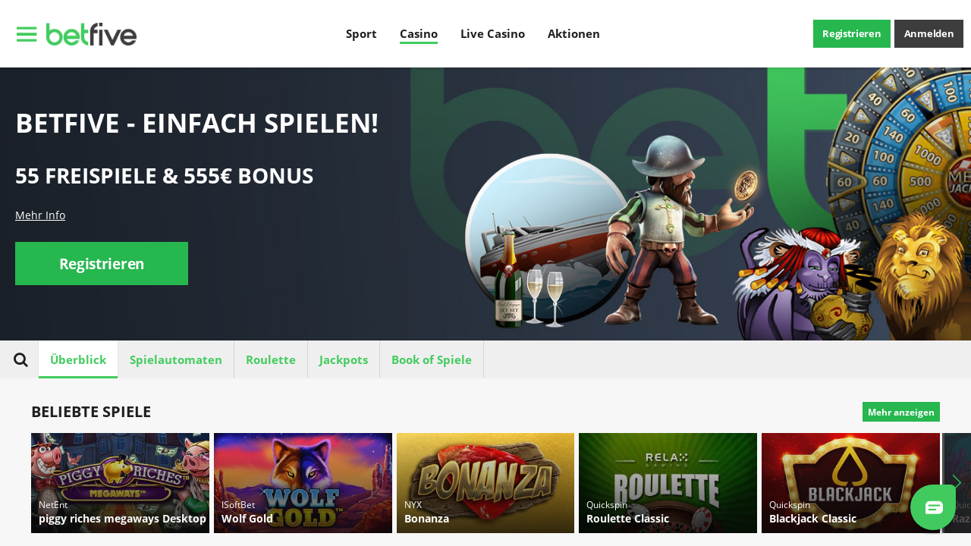Click Registrieren button in header

click(852, 34)
